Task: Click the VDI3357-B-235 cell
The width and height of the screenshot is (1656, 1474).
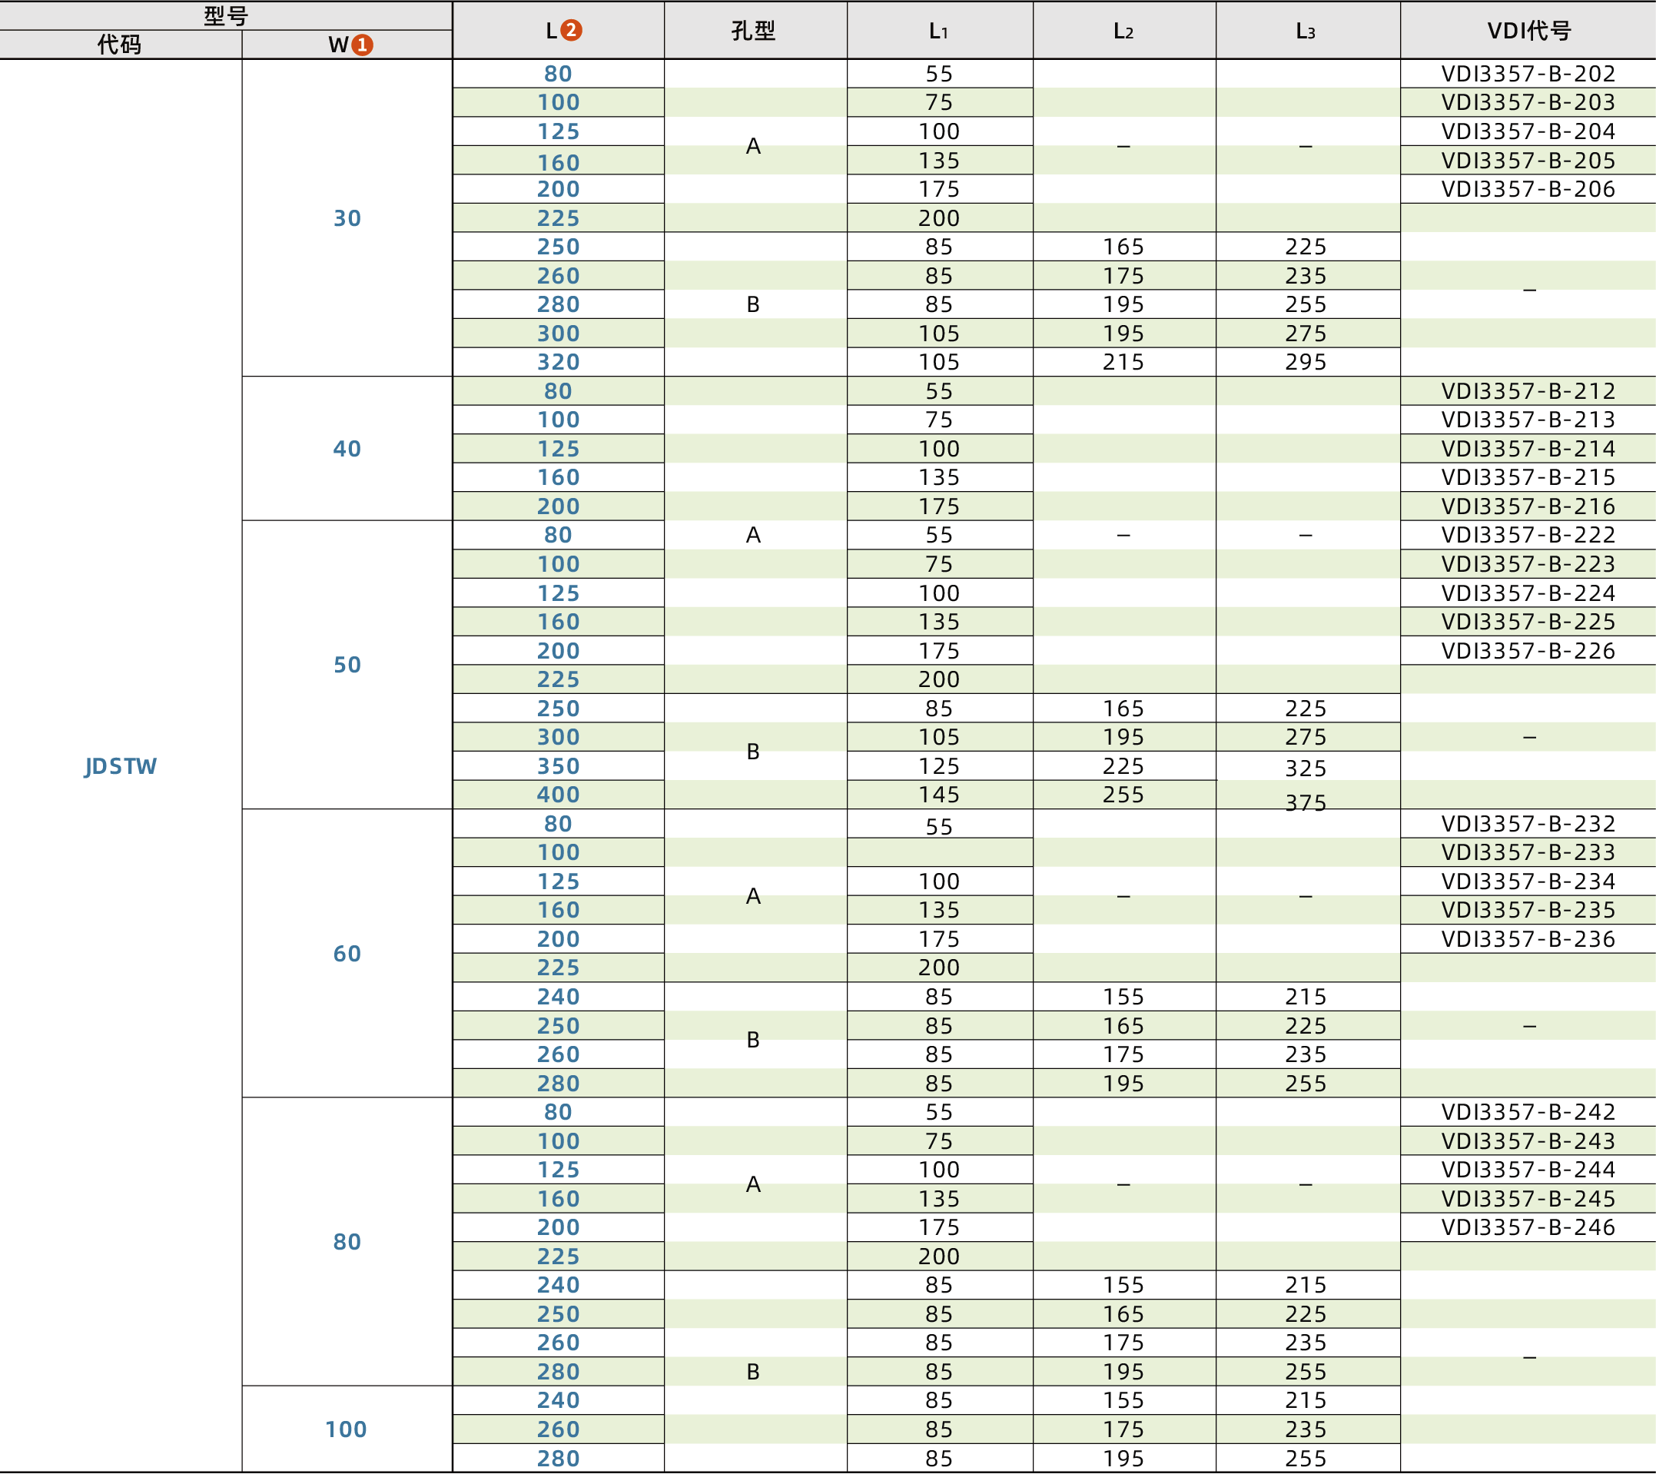Action: tap(1527, 910)
